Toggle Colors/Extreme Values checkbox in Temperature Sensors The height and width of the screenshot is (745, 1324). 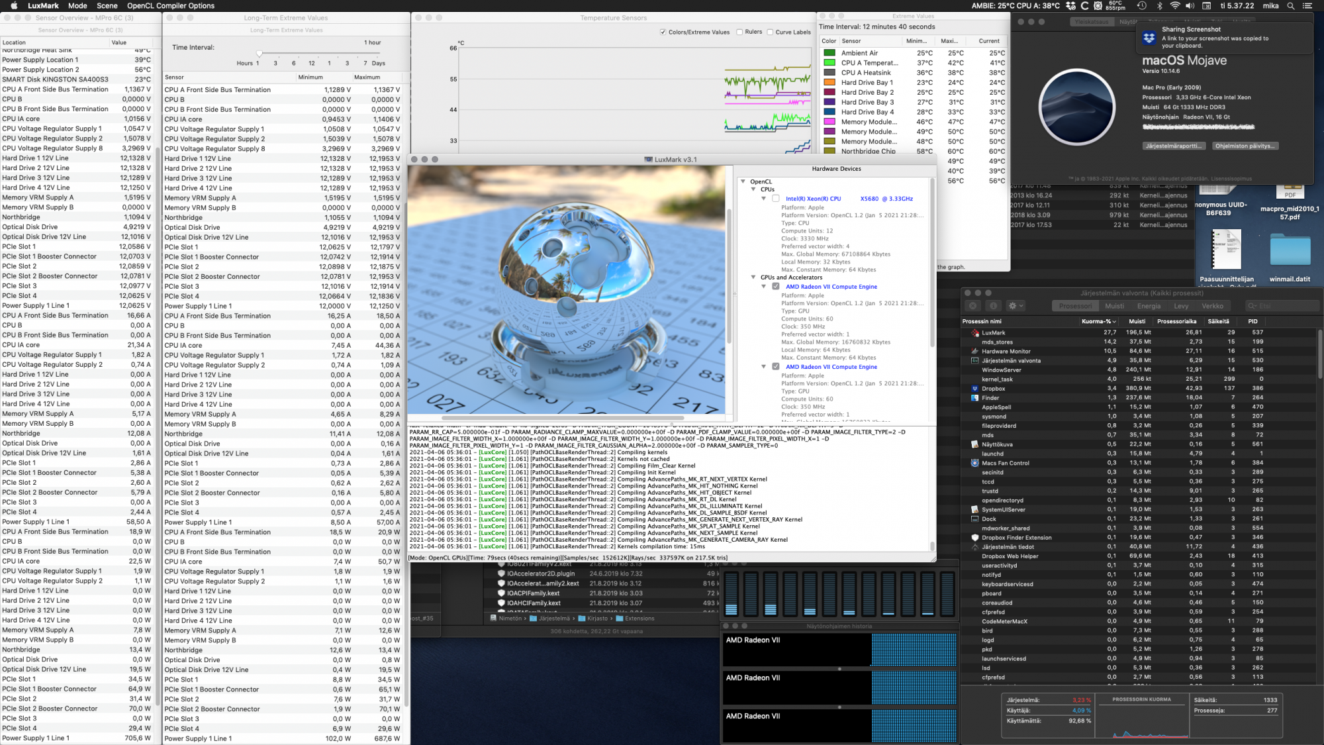click(x=663, y=32)
